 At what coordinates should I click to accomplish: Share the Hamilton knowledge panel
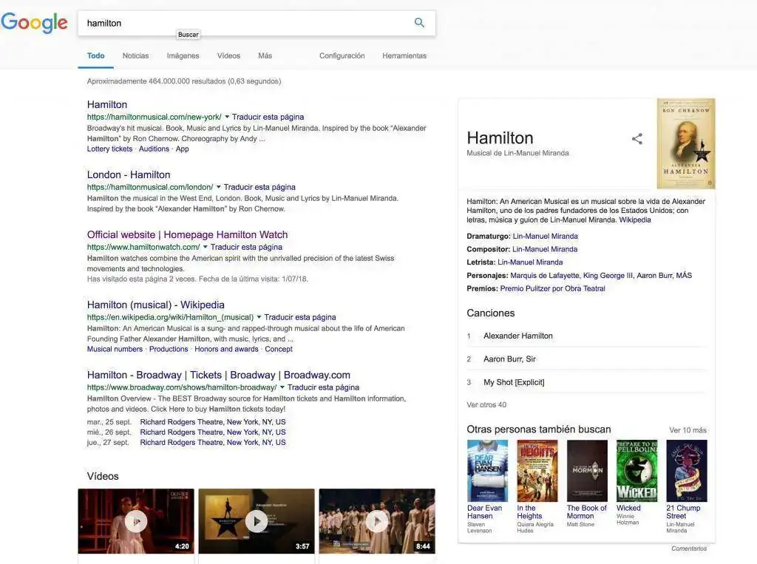[x=637, y=139]
